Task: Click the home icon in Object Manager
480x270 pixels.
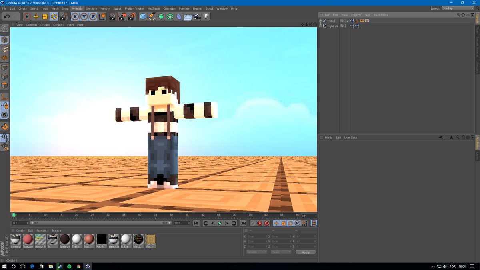Action: coord(463,15)
